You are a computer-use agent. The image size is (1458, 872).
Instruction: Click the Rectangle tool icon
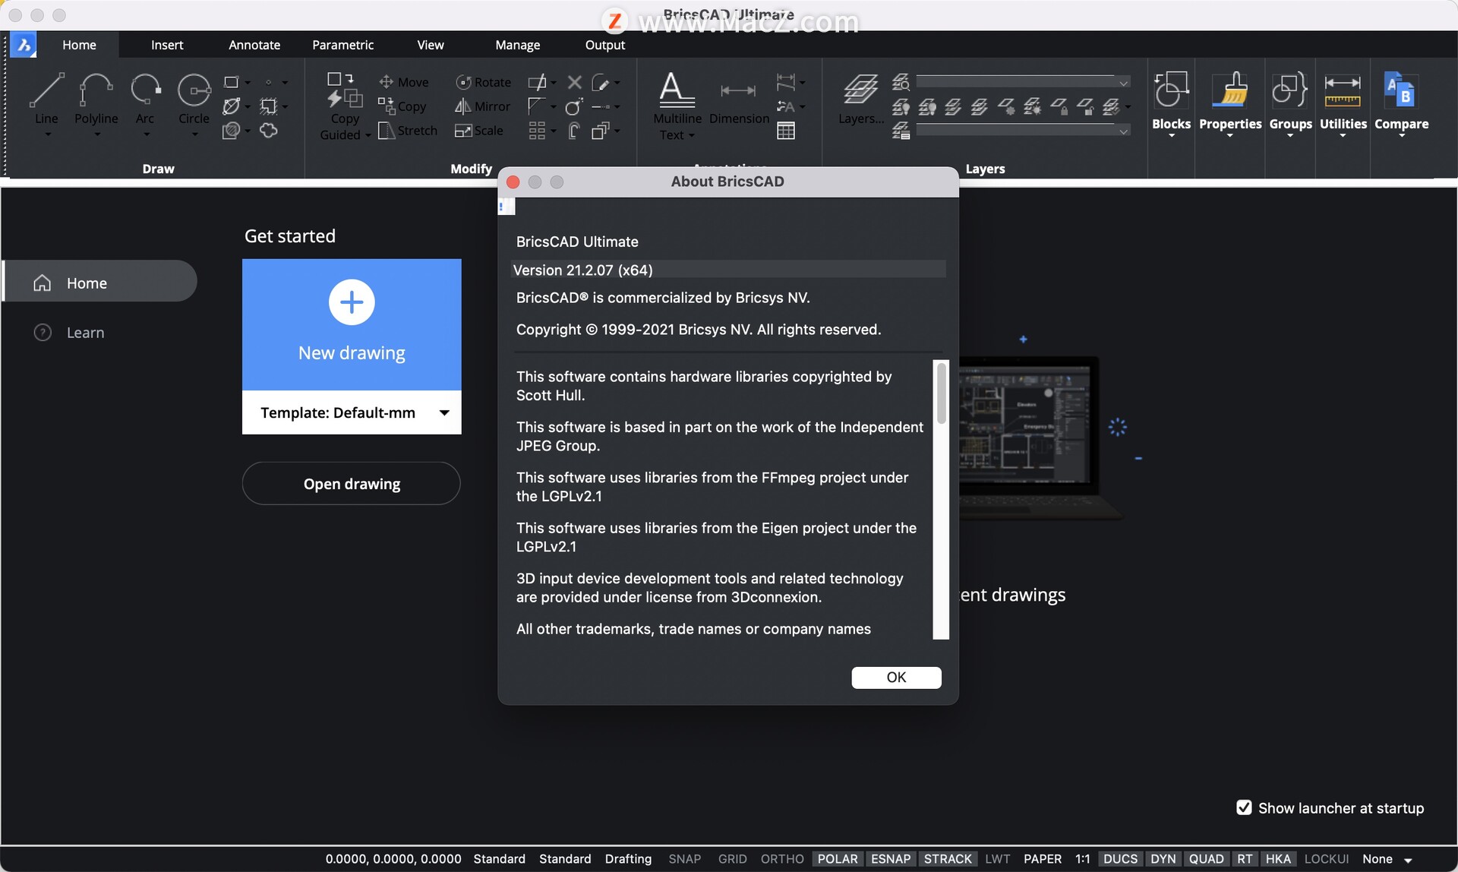click(232, 82)
